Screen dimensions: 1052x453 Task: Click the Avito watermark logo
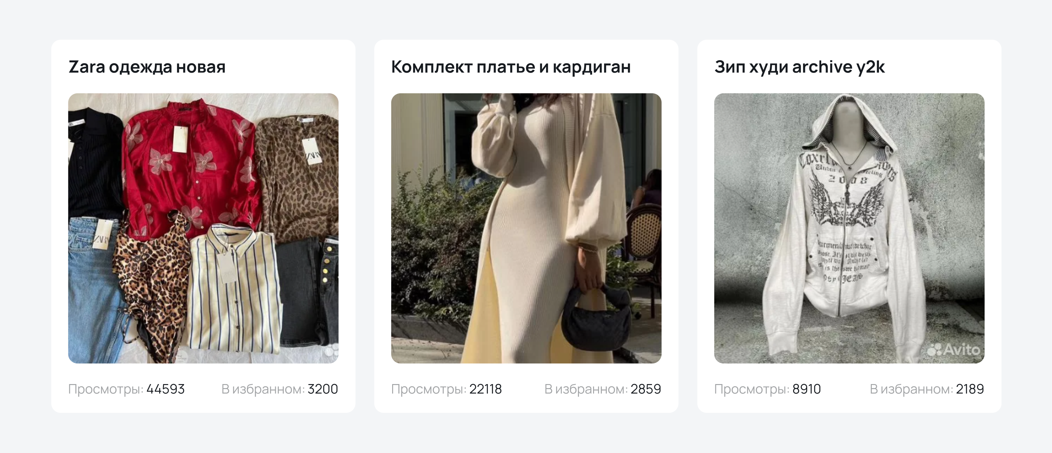[953, 350]
